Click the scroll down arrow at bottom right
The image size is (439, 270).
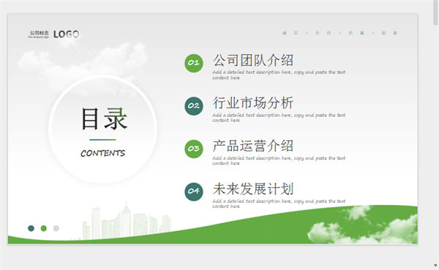435,265
